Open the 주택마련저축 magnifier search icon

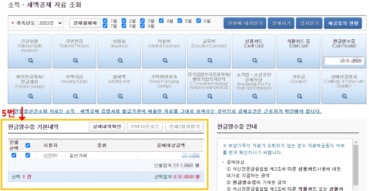tap(165, 96)
